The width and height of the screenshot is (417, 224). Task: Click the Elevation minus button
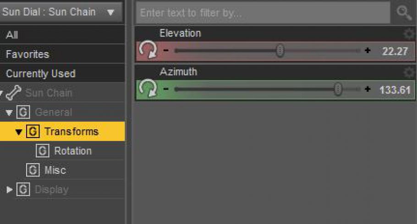pos(166,51)
